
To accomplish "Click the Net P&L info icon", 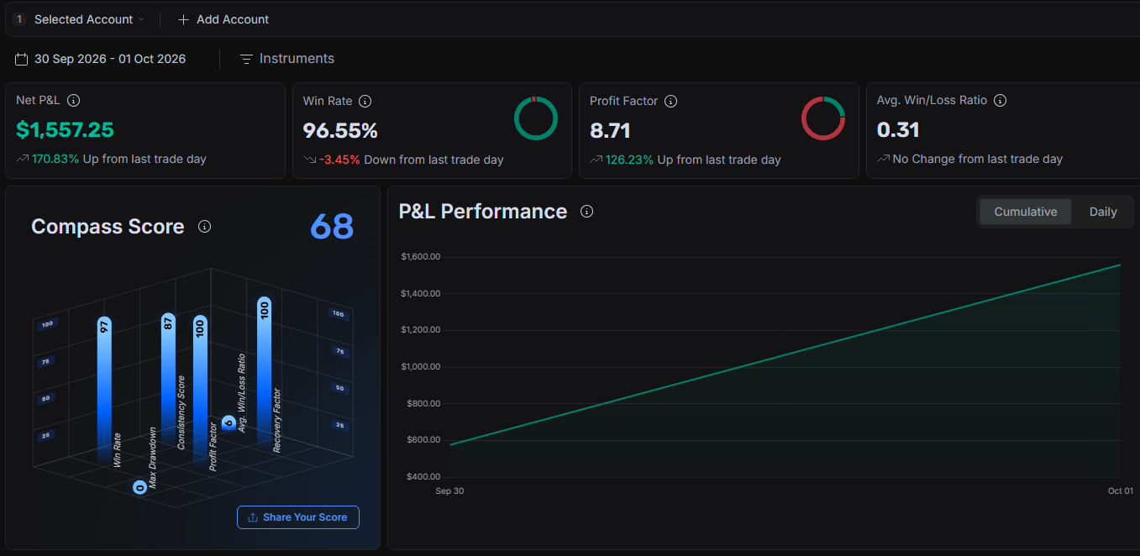I will [73, 101].
